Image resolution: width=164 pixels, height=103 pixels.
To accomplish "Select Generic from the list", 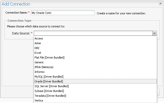I will click(39, 62).
